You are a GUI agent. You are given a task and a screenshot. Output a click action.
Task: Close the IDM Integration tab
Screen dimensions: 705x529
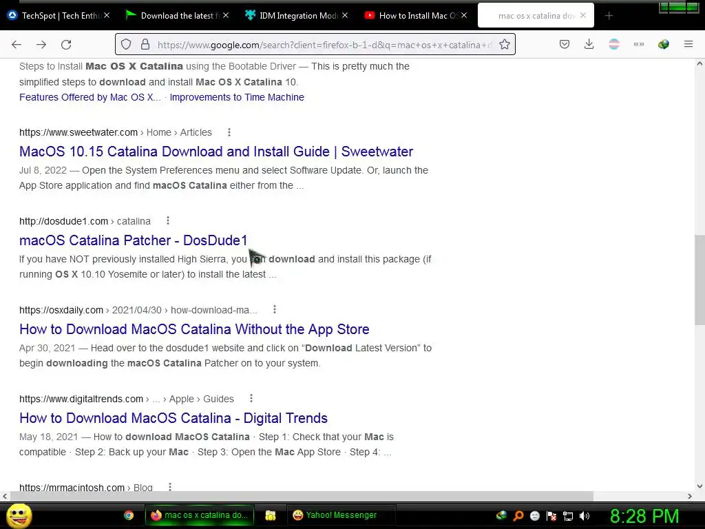point(345,15)
